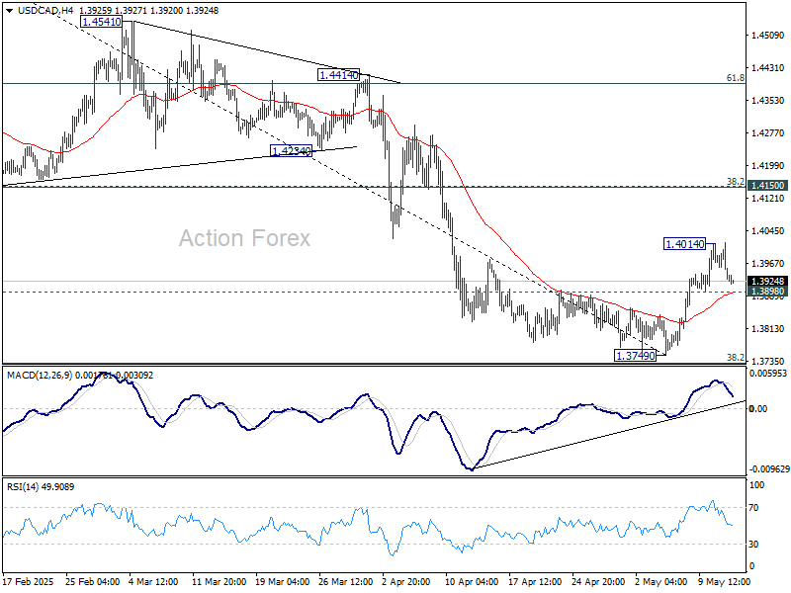
Task: Click the 1.37350 price axis value
Action: 768,362
